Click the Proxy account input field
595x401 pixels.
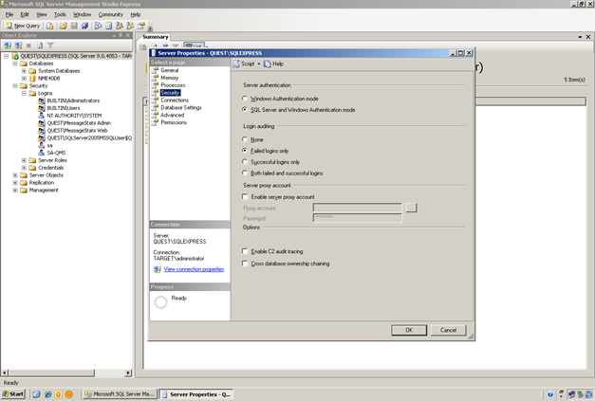(357, 208)
